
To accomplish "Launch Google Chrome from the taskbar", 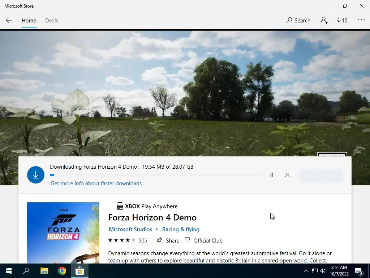I will 62,271.
